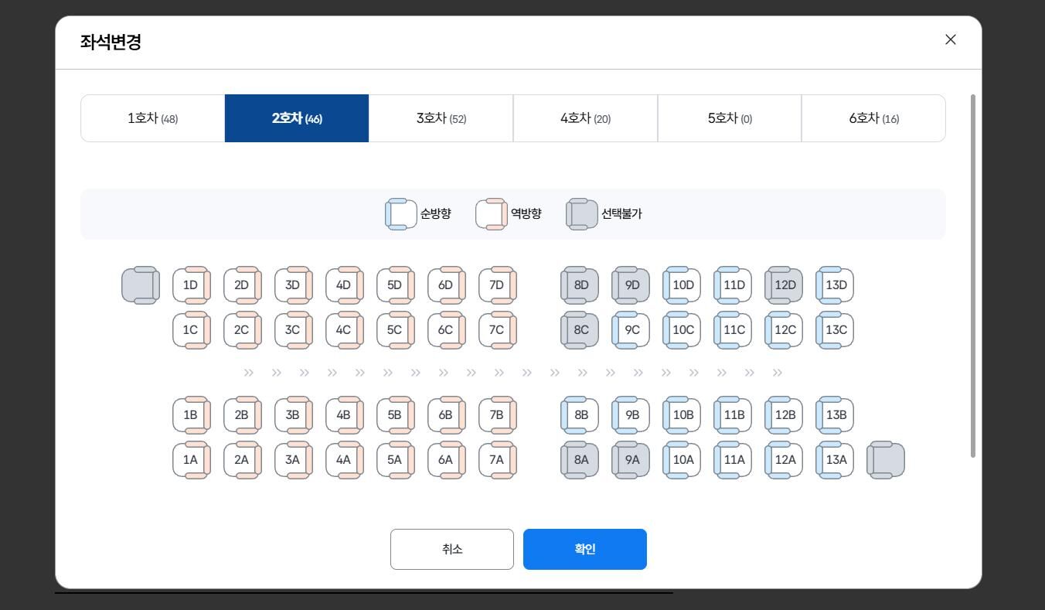The image size is (1045, 610).
Task: Choose seat 4C
Action: click(x=344, y=330)
